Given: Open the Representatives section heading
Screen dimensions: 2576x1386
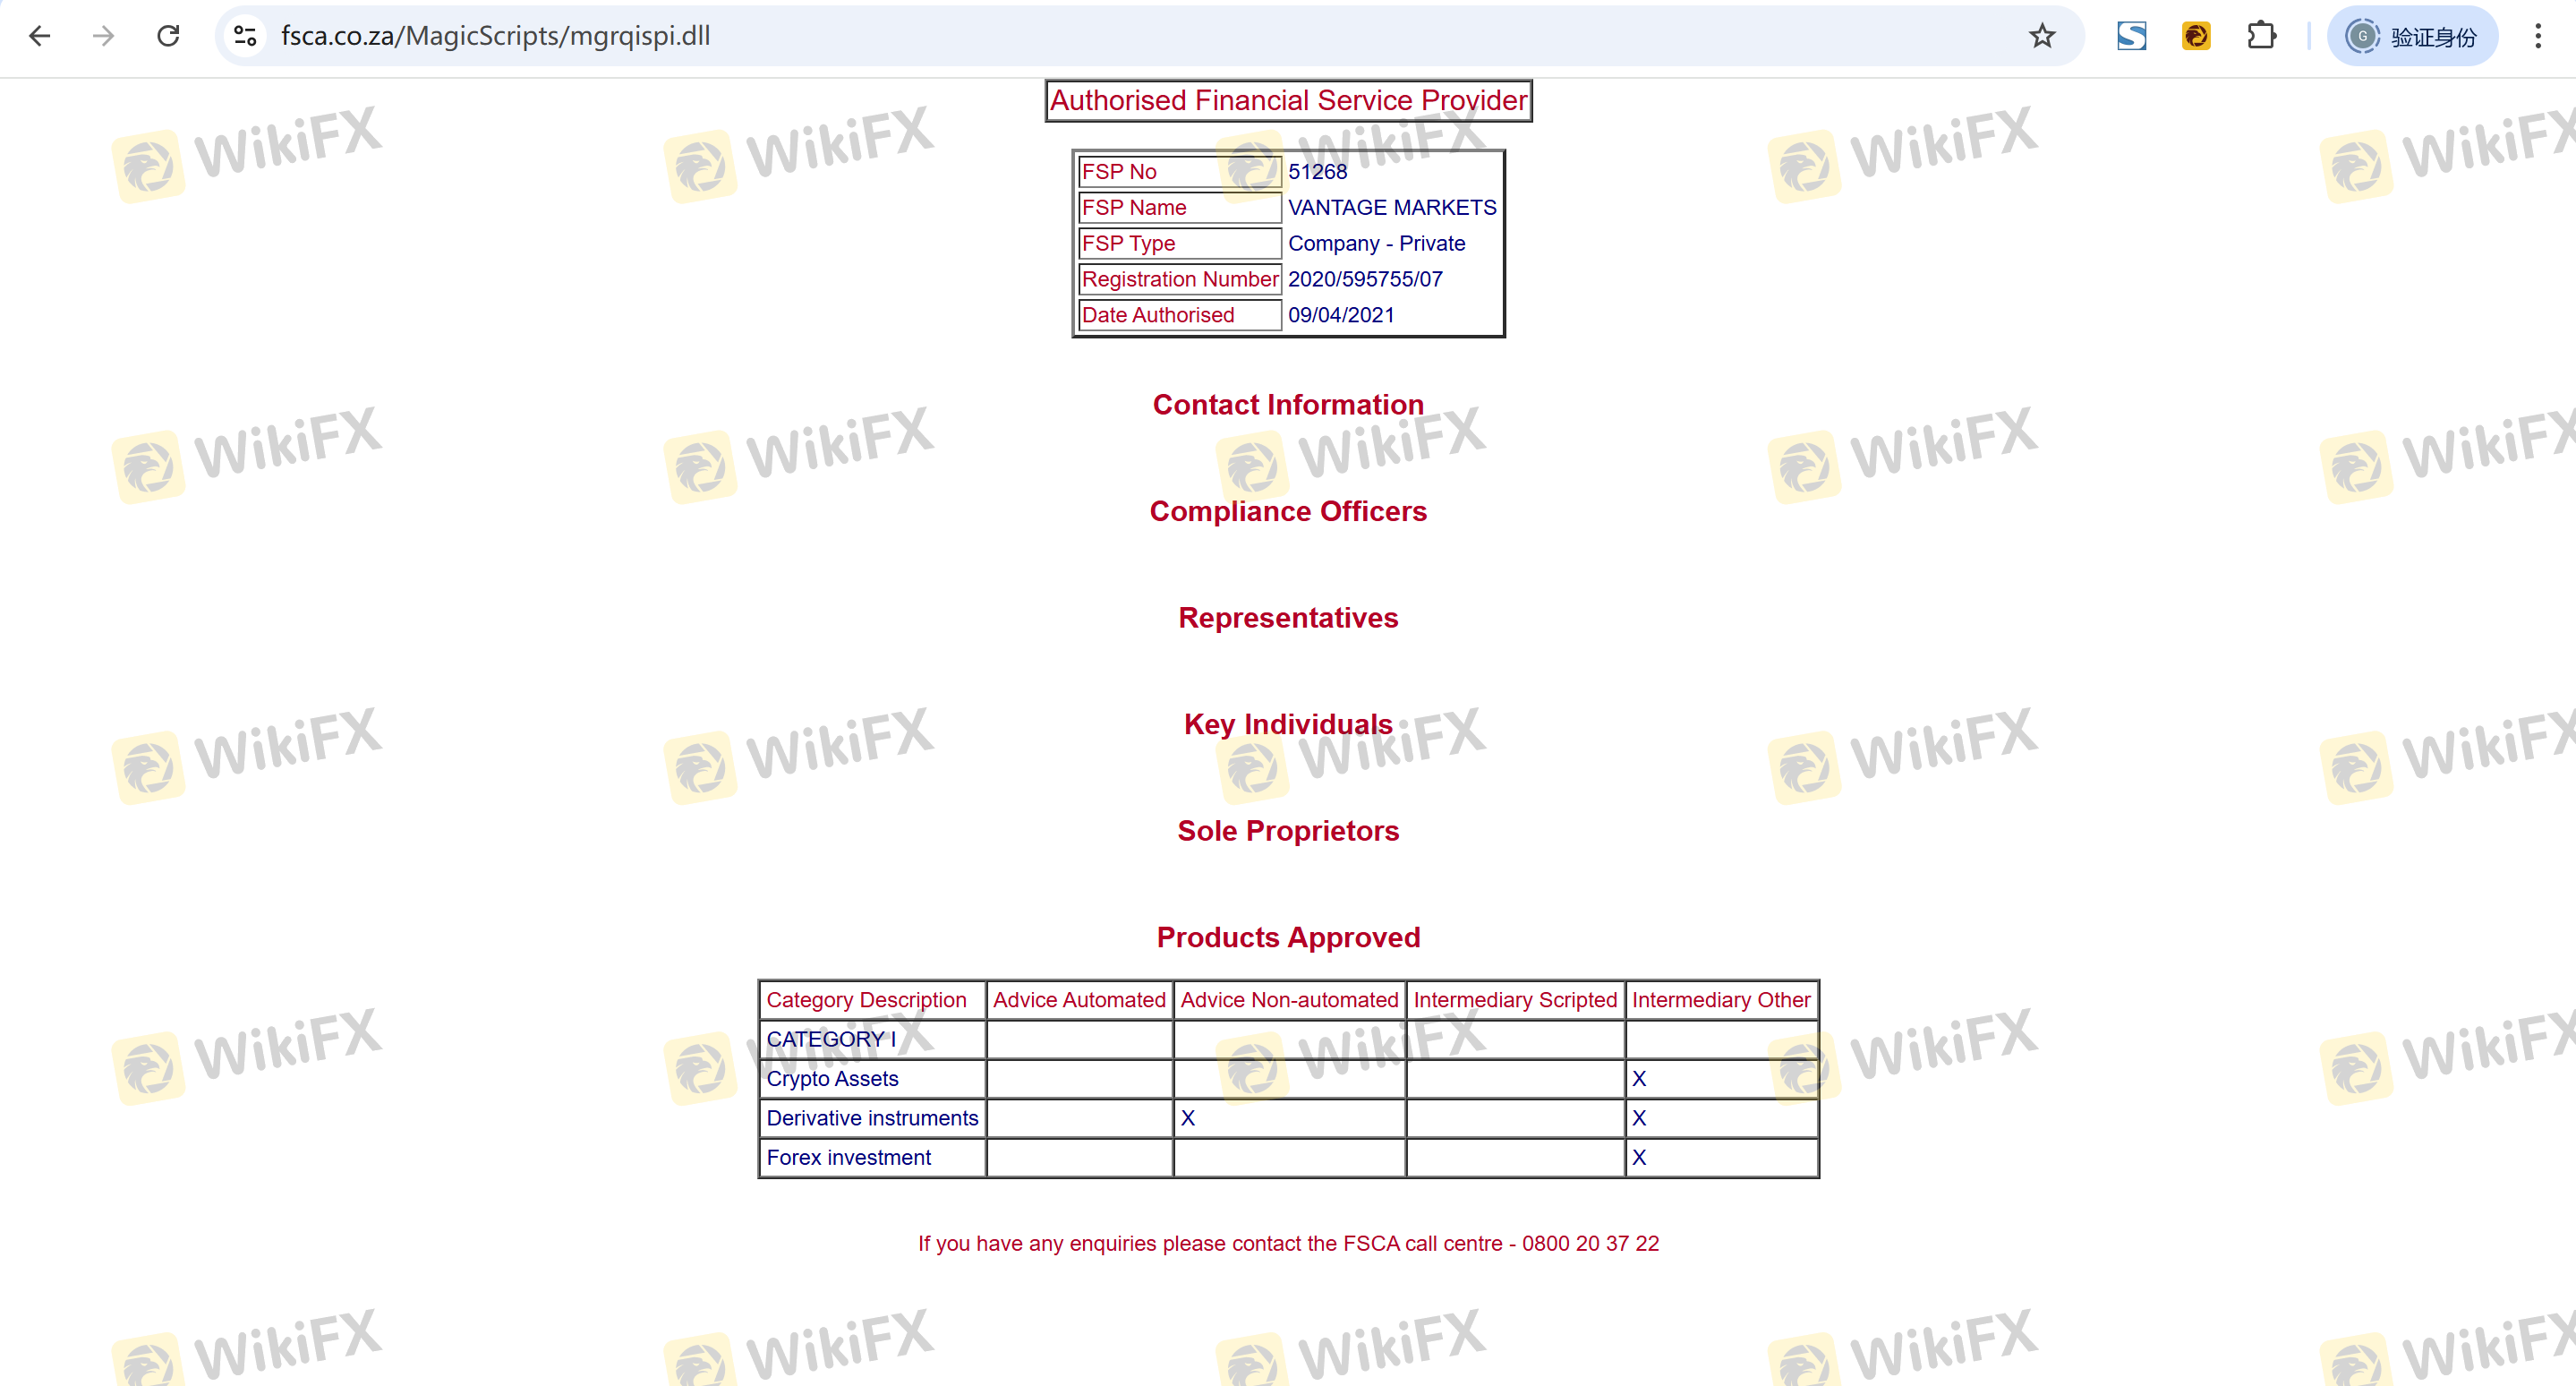Looking at the screenshot, I should pos(1288,618).
